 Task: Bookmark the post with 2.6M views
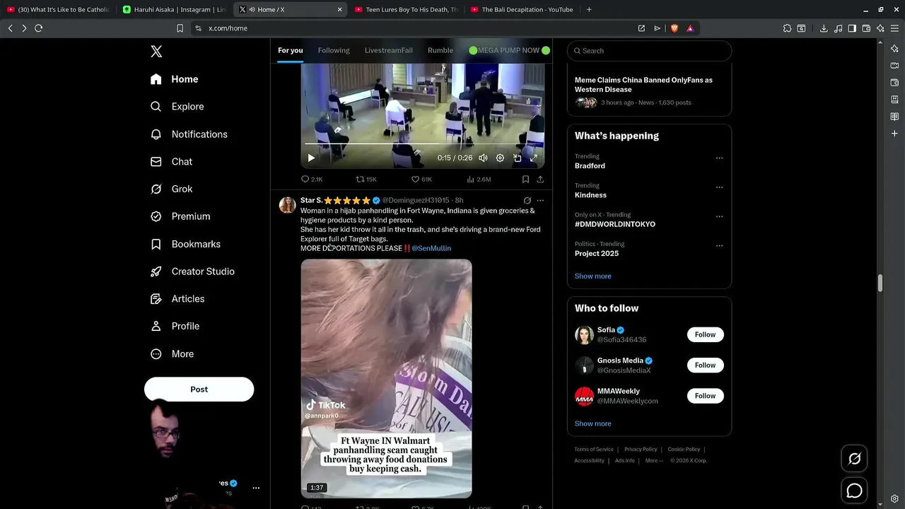[525, 180]
